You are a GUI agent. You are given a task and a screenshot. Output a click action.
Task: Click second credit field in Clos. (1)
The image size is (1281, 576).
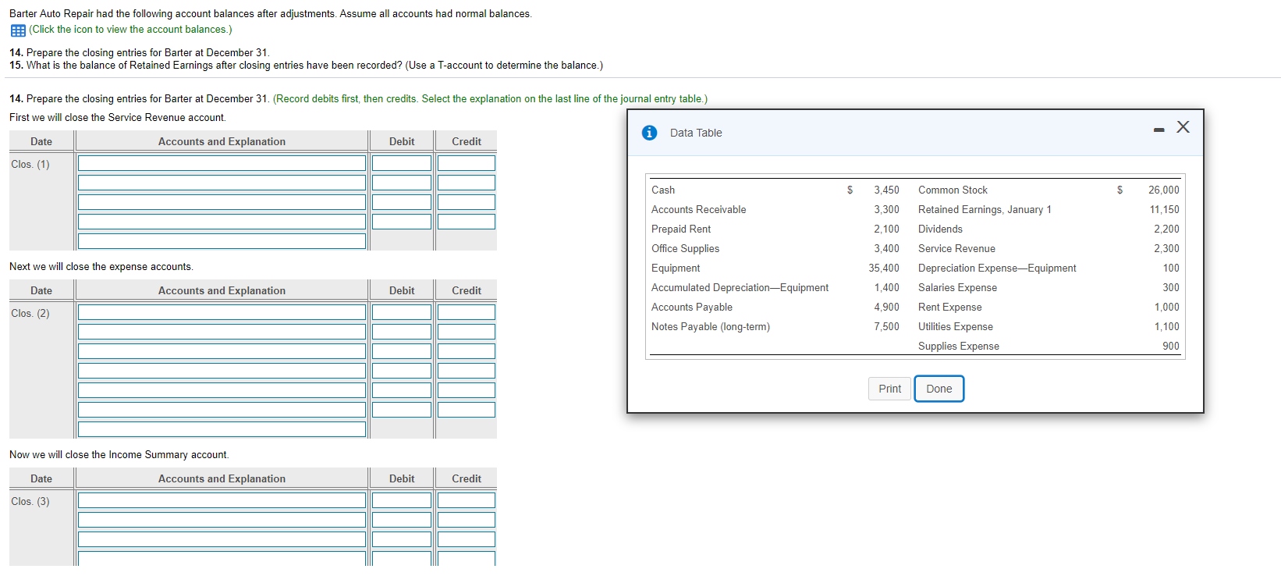(x=467, y=183)
